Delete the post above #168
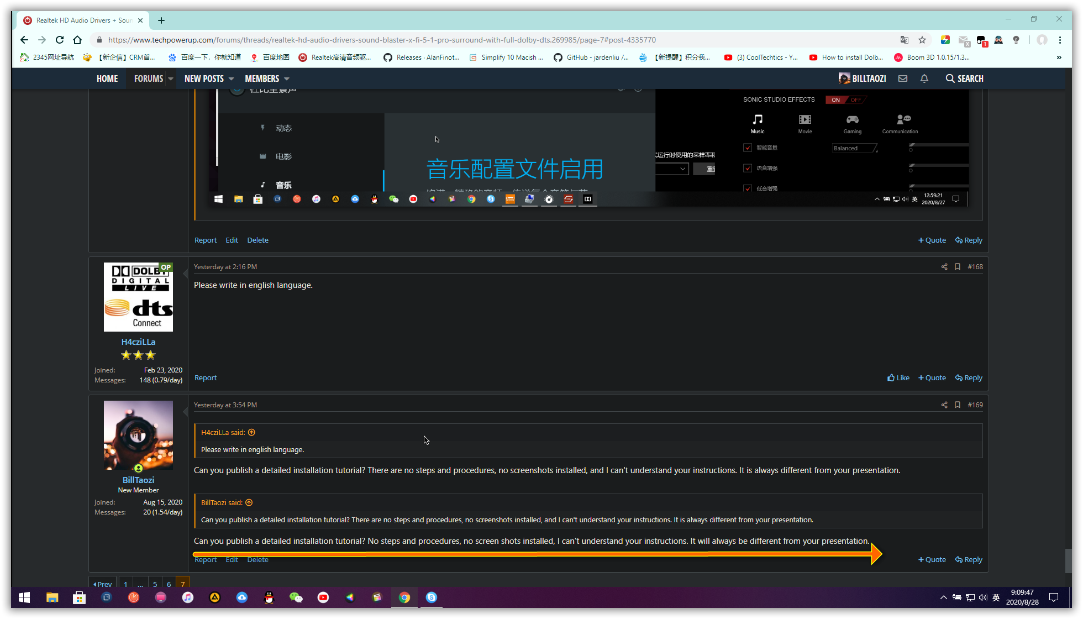The image size is (1083, 619). pos(257,240)
